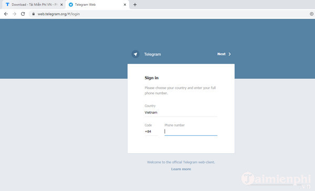Click the chevron arrow beside Next
The image size is (315, 191).
pyautogui.click(x=229, y=54)
